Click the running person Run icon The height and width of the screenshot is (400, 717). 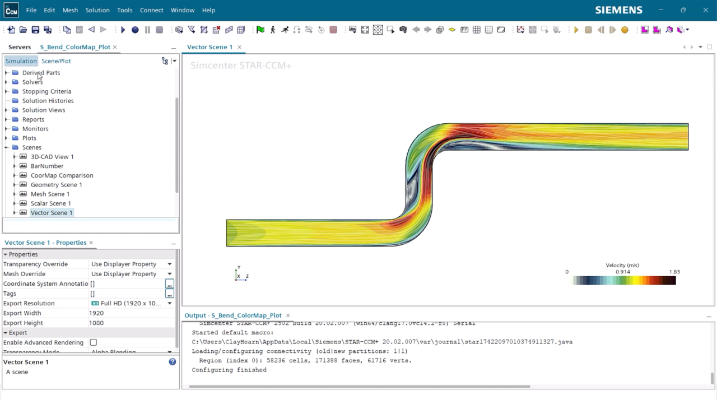(x=285, y=30)
